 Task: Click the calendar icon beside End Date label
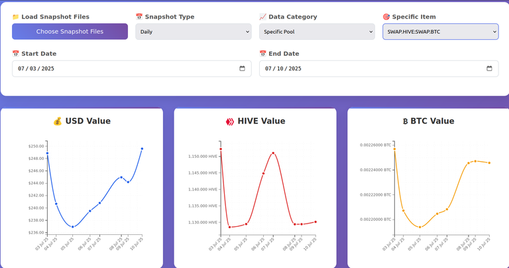pyautogui.click(x=262, y=54)
